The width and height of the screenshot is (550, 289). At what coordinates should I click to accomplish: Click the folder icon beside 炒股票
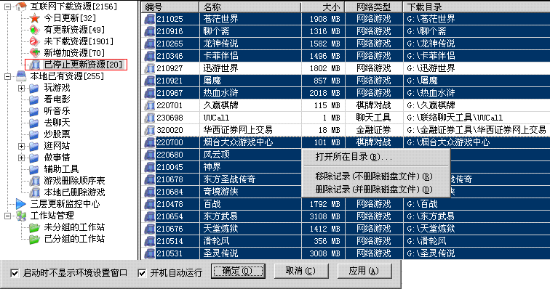[34, 134]
